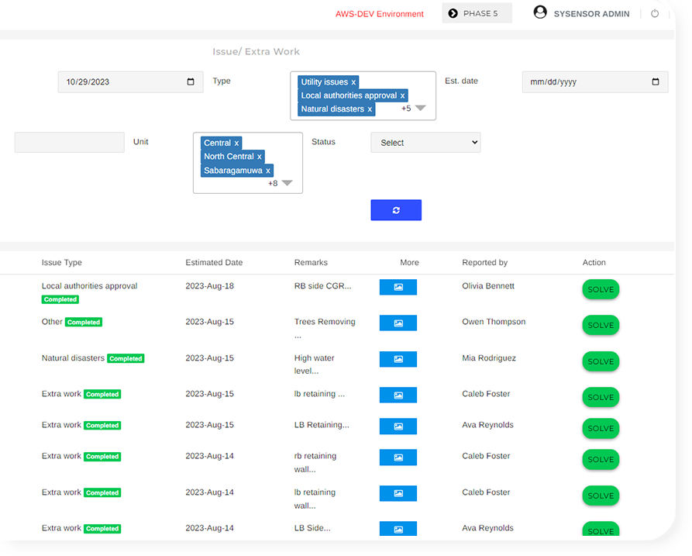This screenshot has width=692, height=556.
Task: Open image attachment for Olivia Bennett's row
Action: 398,287
